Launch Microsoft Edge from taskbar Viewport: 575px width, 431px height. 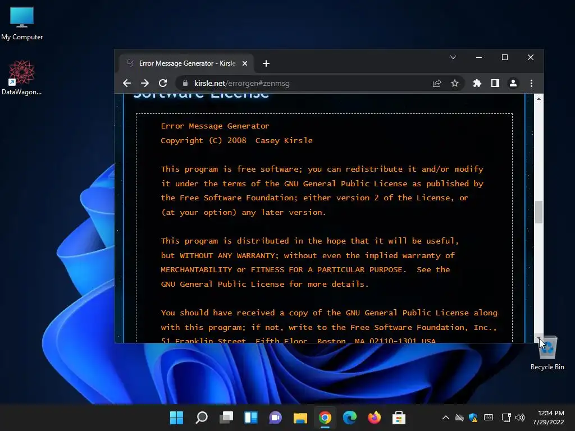click(349, 418)
